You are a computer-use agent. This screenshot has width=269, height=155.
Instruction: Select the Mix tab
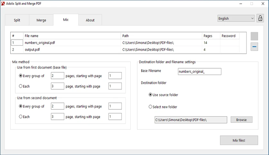click(66, 20)
